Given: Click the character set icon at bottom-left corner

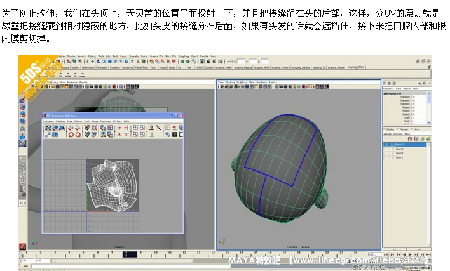Looking at the screenshot, I should [22, 246].
